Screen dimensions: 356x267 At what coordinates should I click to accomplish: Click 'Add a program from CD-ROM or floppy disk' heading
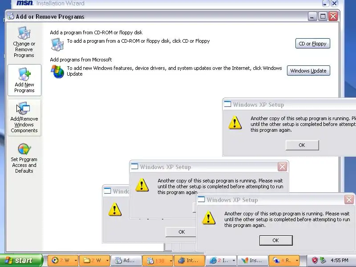click(x=96, y=32)
